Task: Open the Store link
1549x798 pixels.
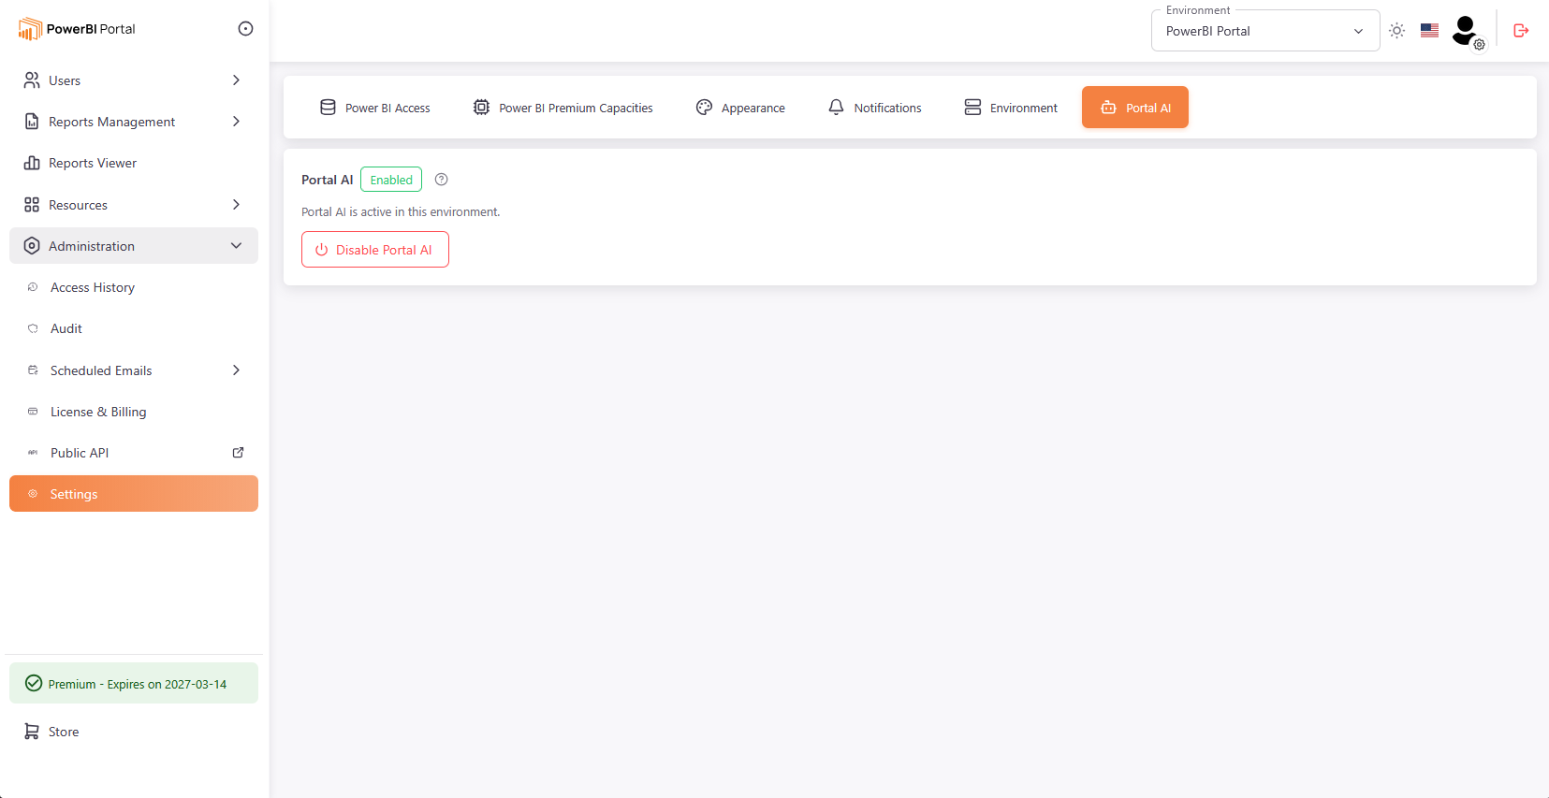Action: coord(134,732)
